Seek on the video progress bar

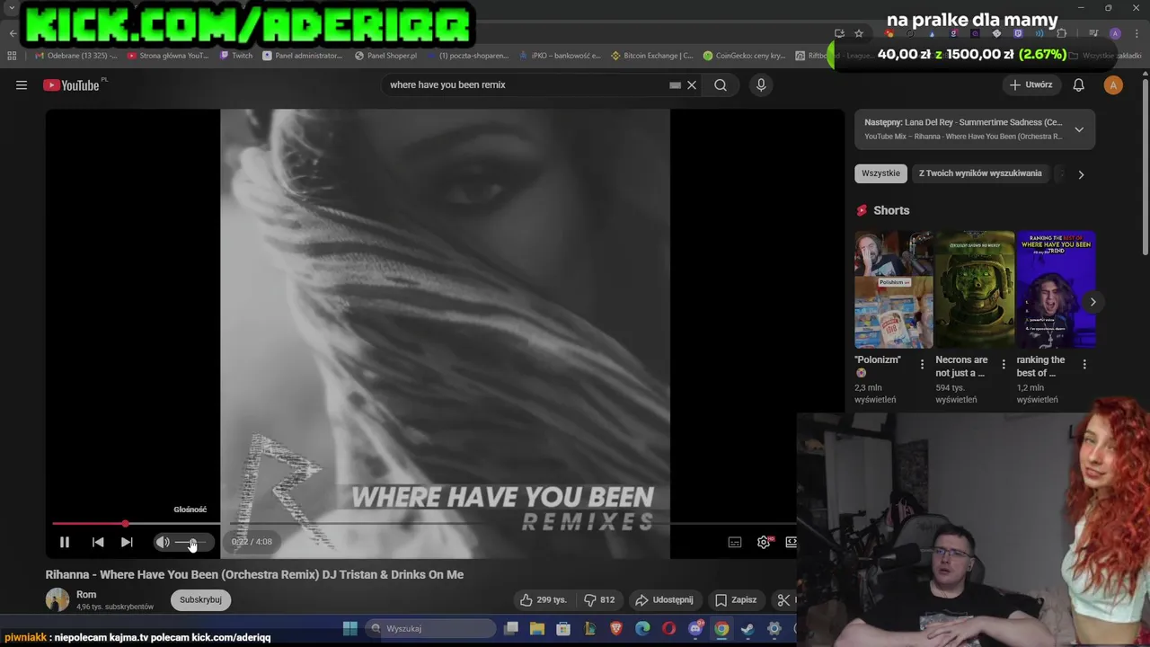[422, 523]
